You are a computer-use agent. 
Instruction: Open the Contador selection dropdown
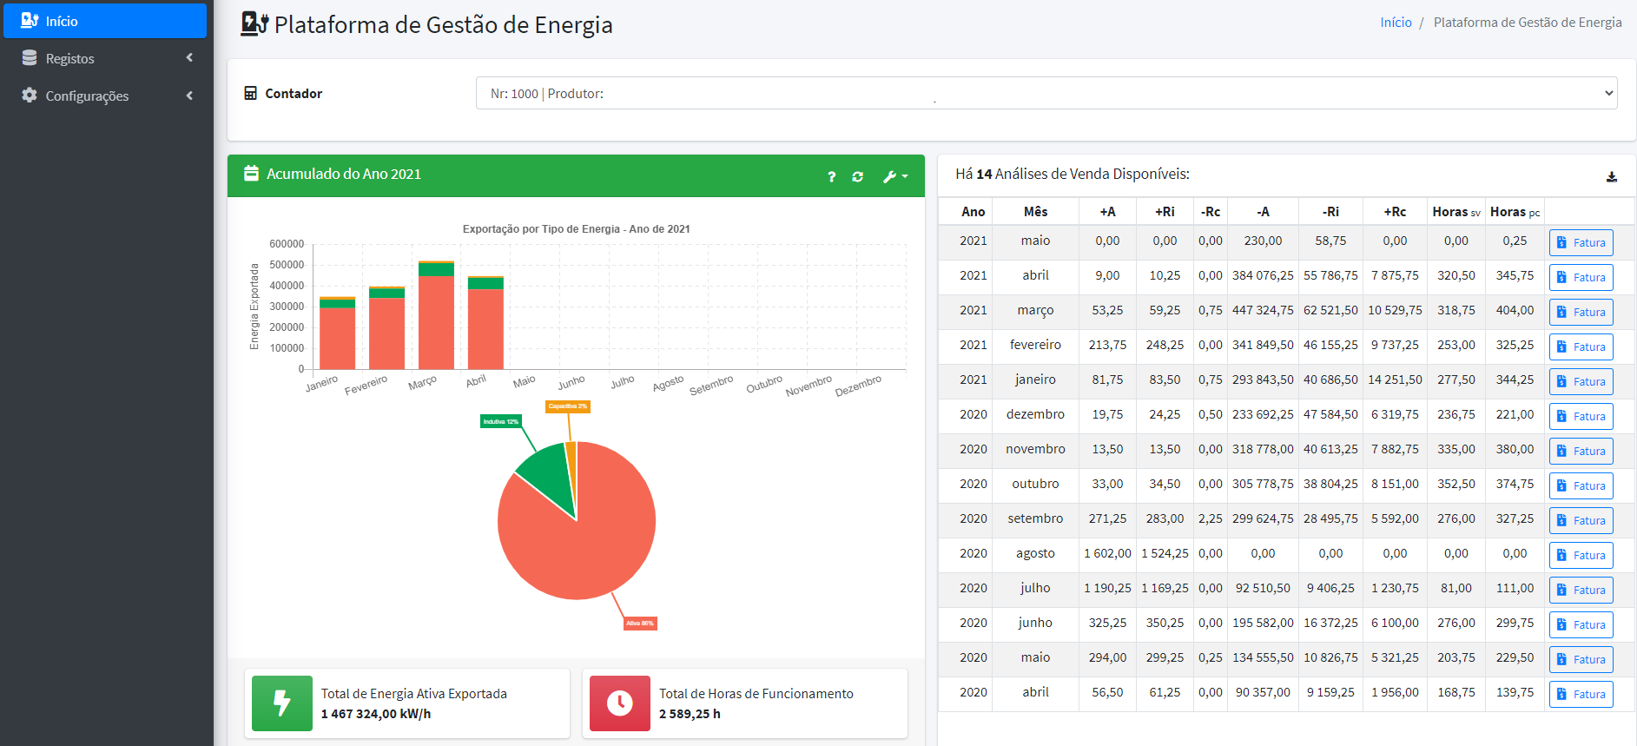point(1046,93)
